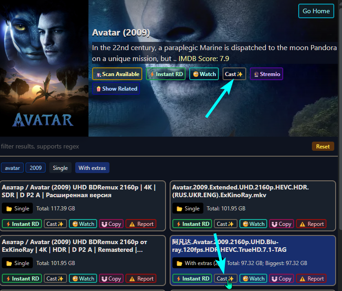Click Cast on Extended.UHD ExKinoRay.mkv card
The height and width of the screenshot is (291, 342).
226,224
